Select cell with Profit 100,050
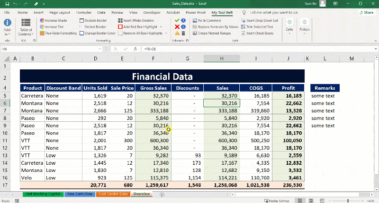 tap(288, 140)
